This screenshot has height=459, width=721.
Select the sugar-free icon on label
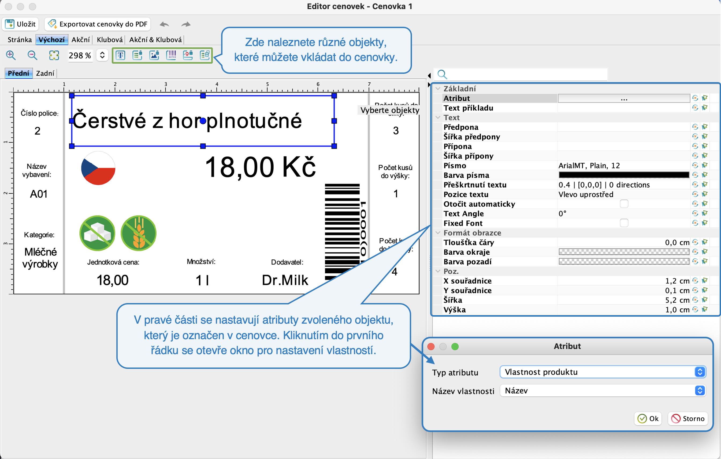pos(97,233)
